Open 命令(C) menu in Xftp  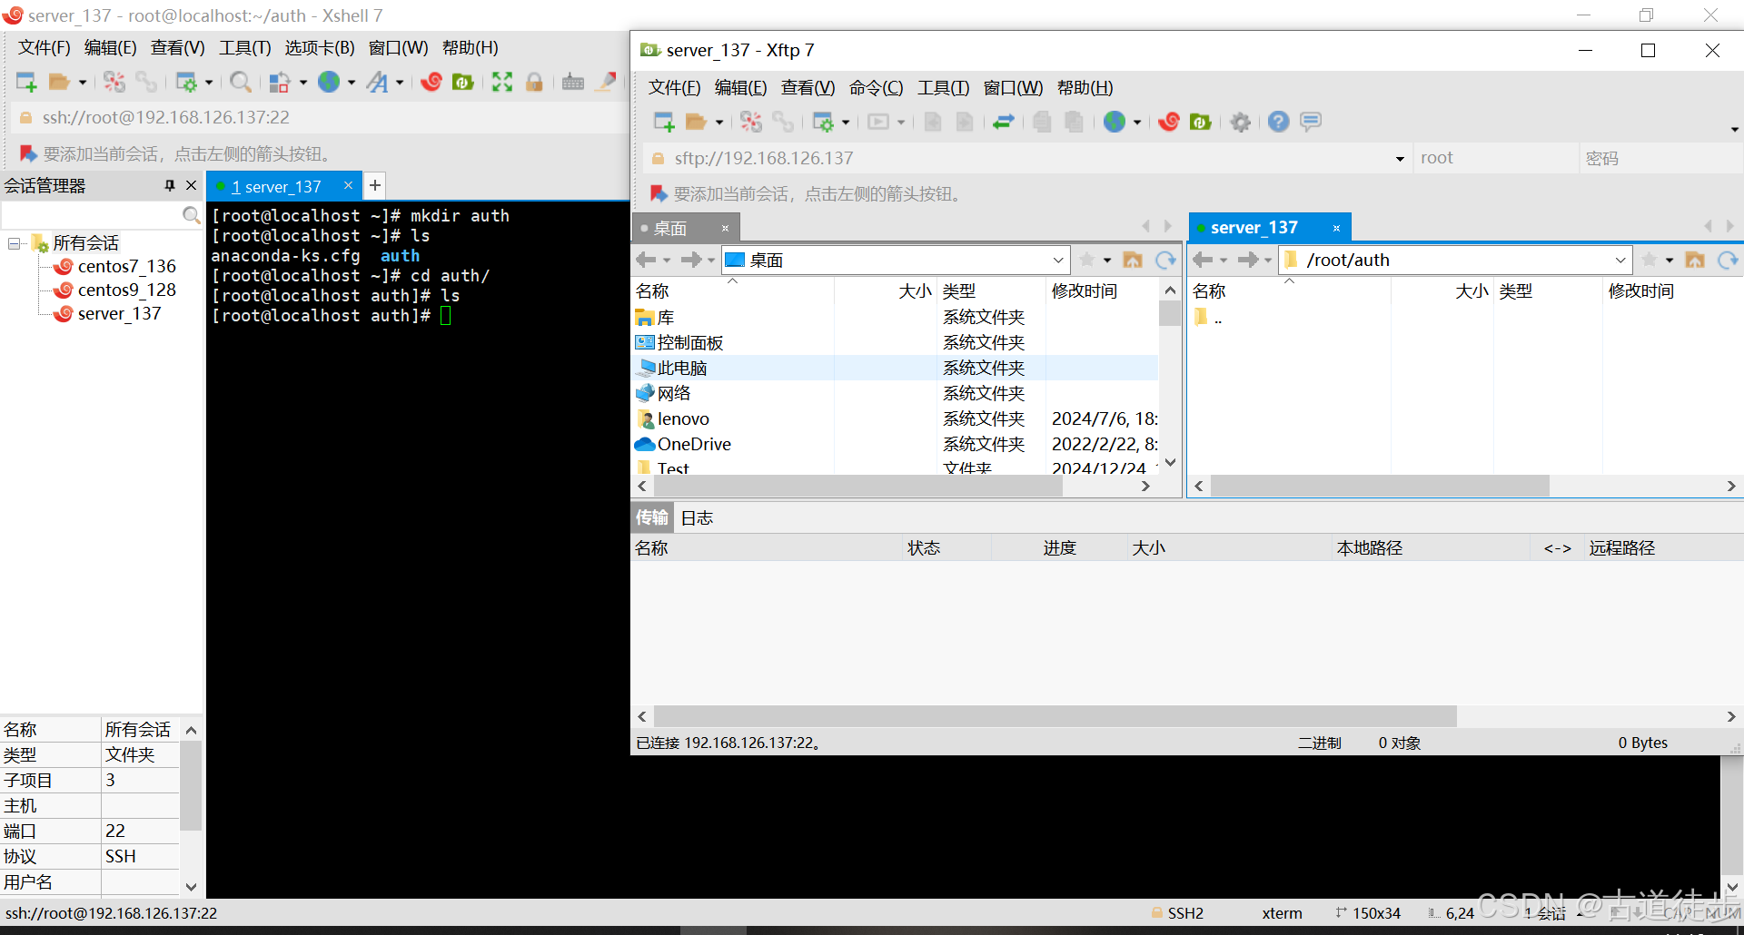[x=877, y=88]
